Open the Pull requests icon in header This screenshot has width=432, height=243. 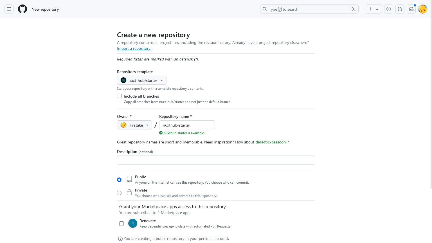coord(400,9)
